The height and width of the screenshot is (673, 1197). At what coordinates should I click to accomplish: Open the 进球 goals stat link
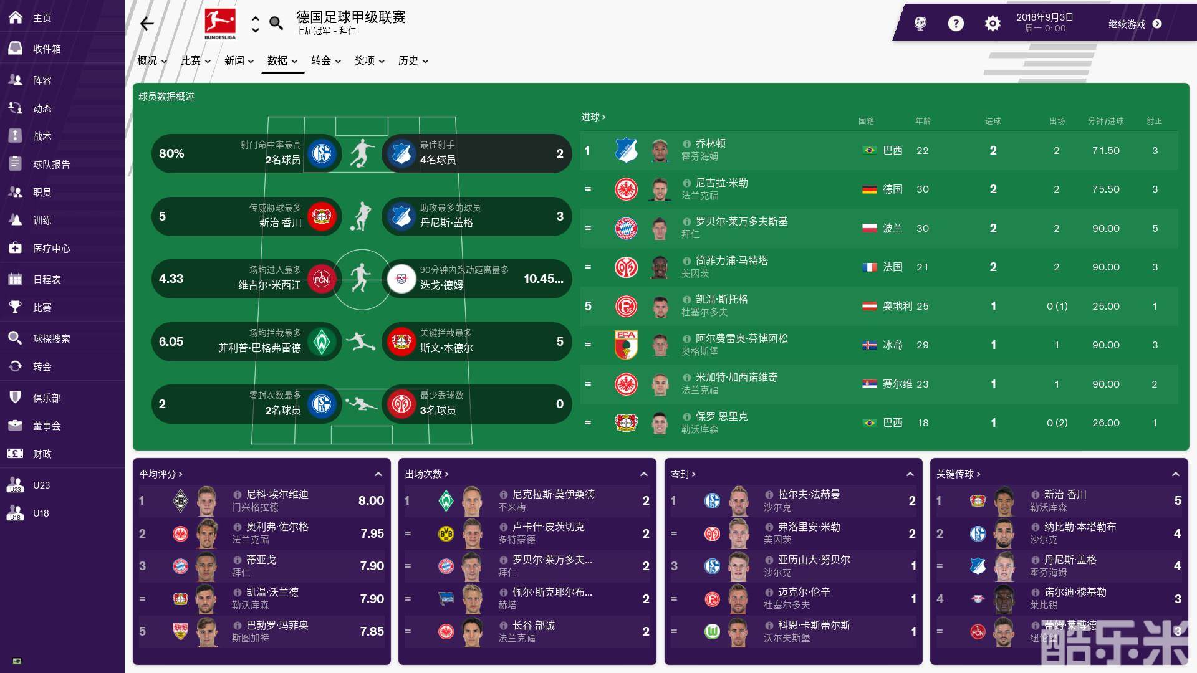tap(593, 117)
